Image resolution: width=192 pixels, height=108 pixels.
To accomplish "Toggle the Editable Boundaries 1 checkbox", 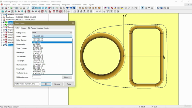I will tap(4, 15).
